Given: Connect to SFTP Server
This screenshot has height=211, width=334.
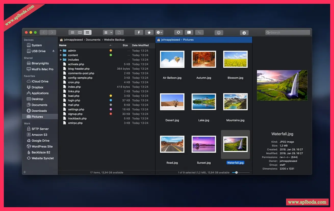Looking at the screenshot, I should point(40,129).
